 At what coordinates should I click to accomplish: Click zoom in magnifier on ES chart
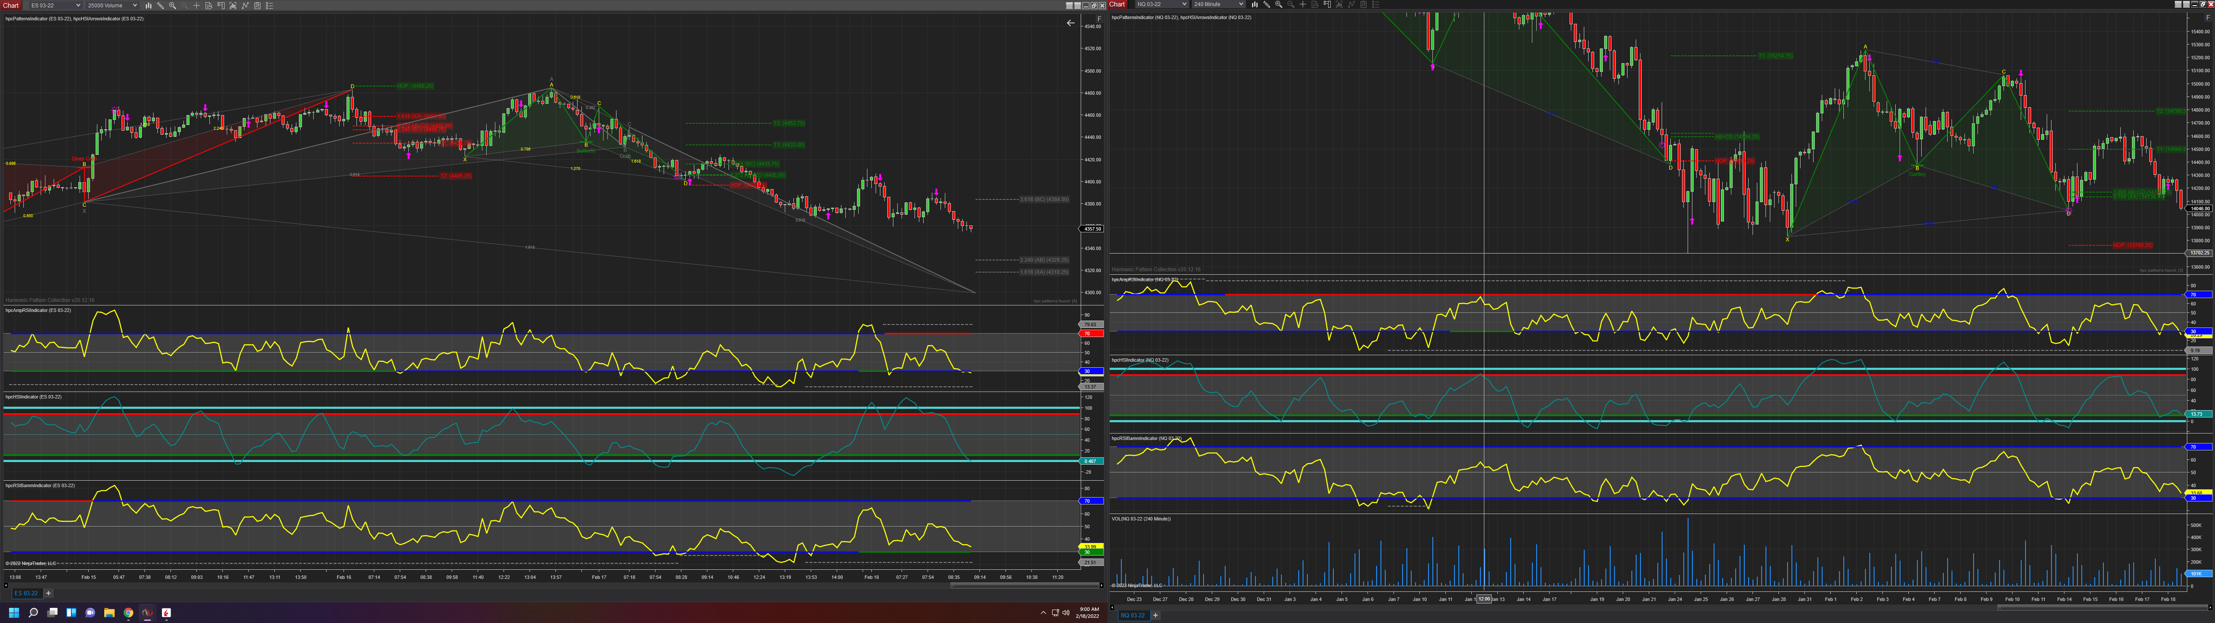(x=173, y=5)
